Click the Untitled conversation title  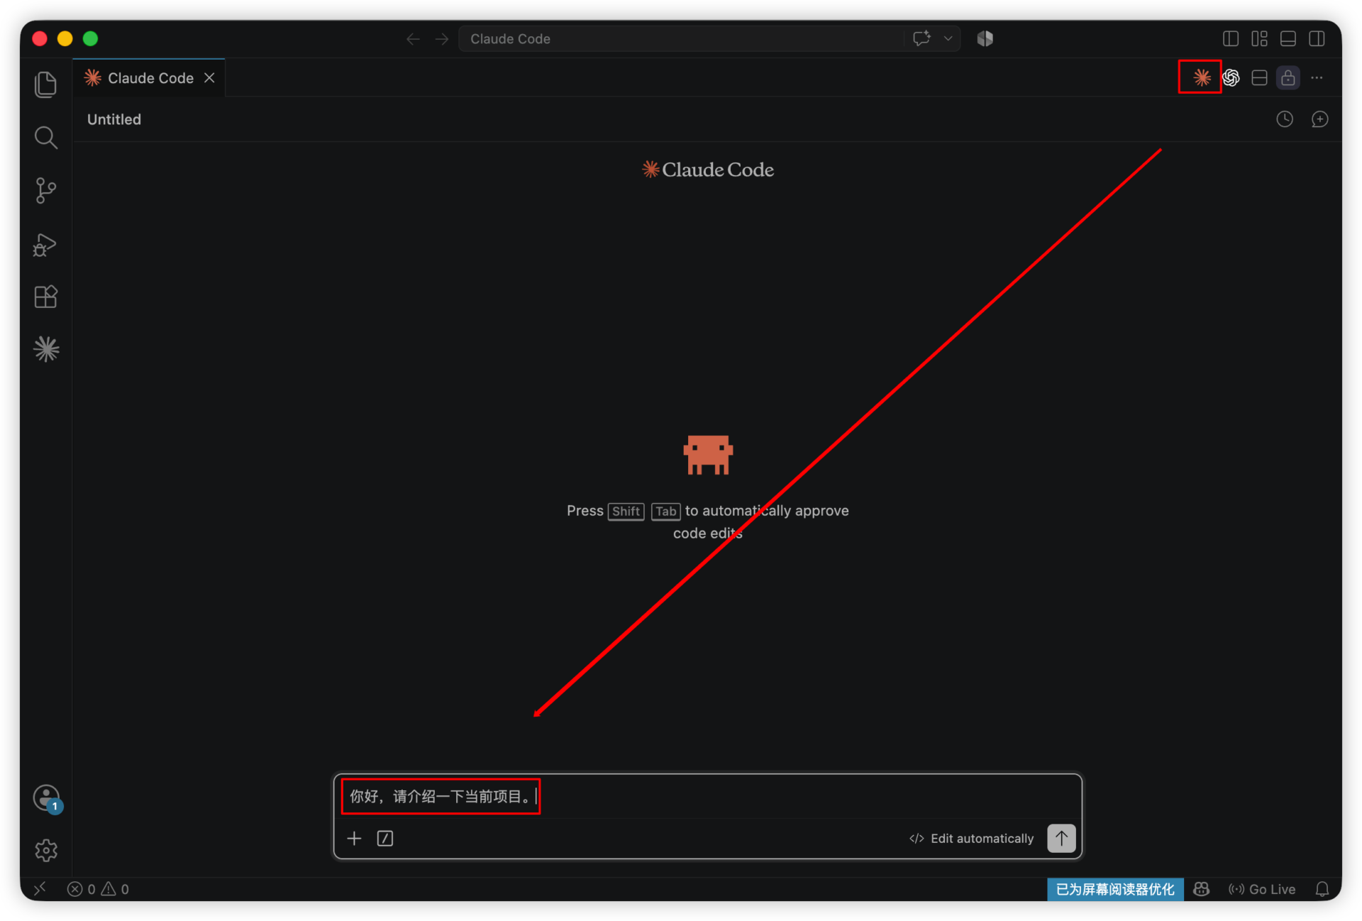tap(114, 119)
